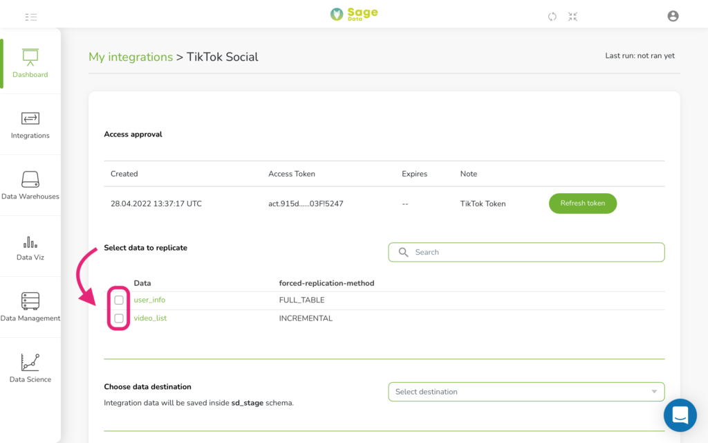This screenshot has width=708, height=443.
Task: Click the TikTok Token note cell
Action: [x=483, y=204]
